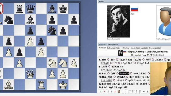Apply the '+-' winning evaluation symbol
Screen dimensions: 171x96
[144, 91]
